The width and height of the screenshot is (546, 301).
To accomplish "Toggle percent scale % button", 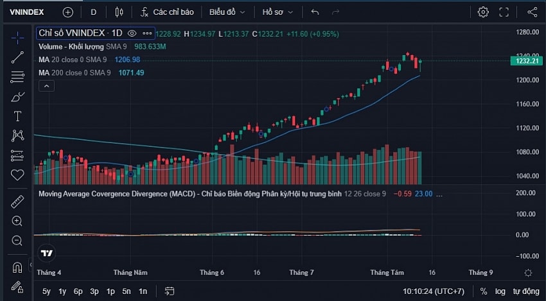I will point(483,291).
